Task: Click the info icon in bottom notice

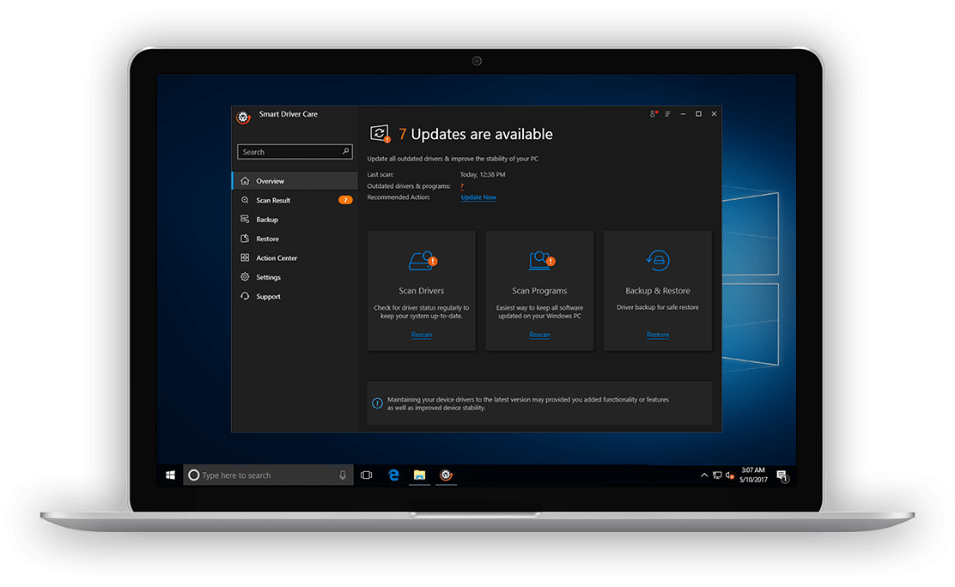Action: point(377,403)
